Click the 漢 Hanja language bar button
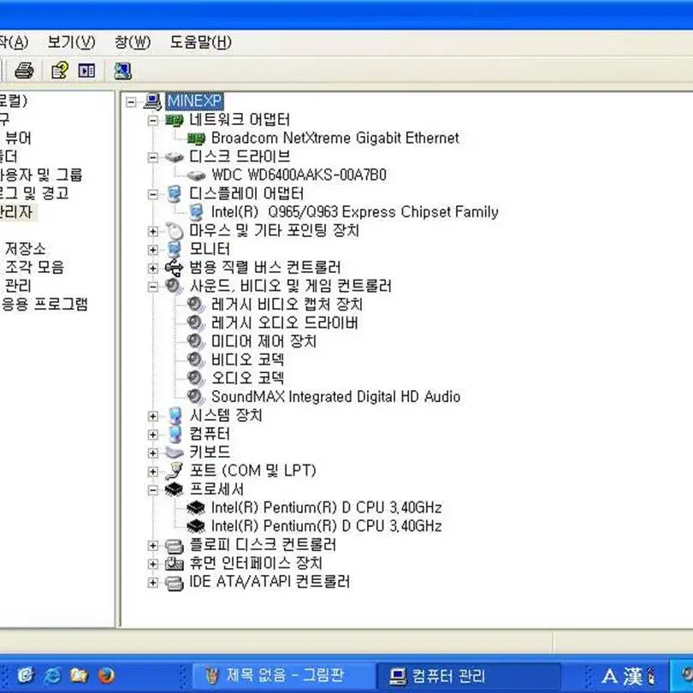Viewport: 693px width, 693px height. click(633, 676)
